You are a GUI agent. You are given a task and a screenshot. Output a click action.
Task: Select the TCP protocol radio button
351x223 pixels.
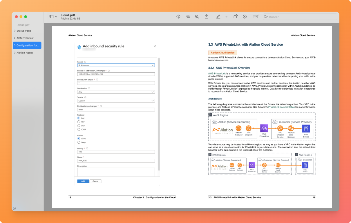click(x=79, y=122)
